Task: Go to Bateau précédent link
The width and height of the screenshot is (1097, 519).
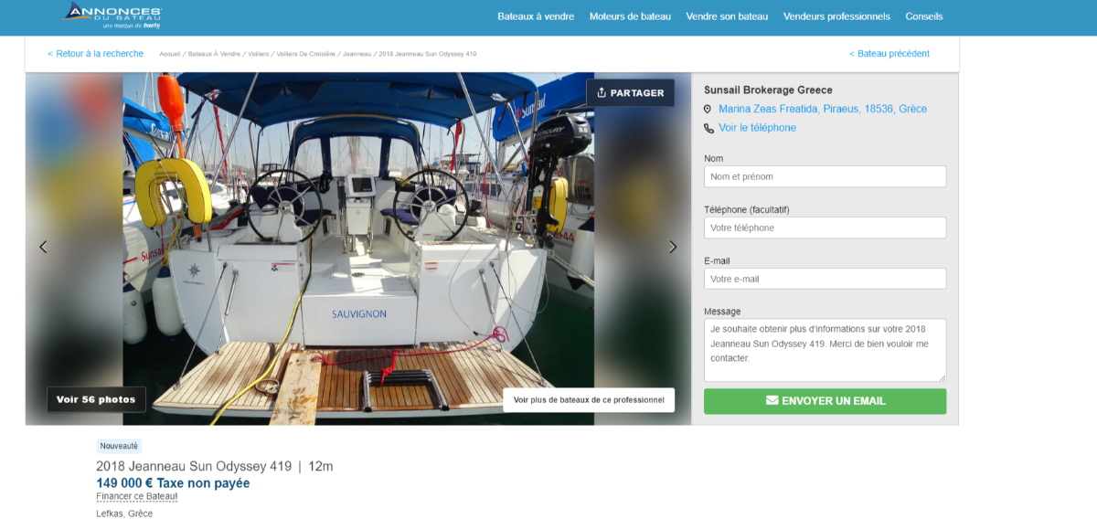Action: (889, 54)
